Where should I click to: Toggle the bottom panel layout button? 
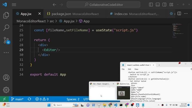tap(157, 5)
